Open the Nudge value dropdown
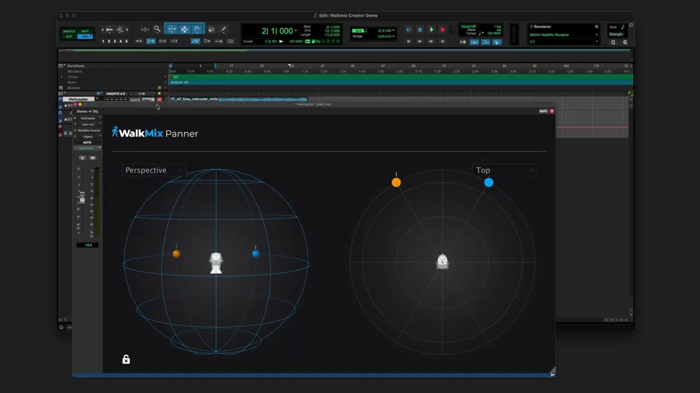Screen dimensions: 700x393 pos(393,37)
